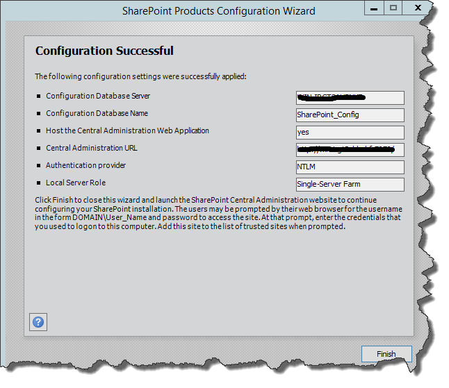Click the 'yes' Central Administration host field
449x388 pixels.
(350, 133)
